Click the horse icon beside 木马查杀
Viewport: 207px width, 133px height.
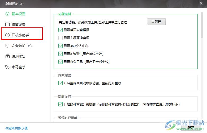tap(7, 67)
